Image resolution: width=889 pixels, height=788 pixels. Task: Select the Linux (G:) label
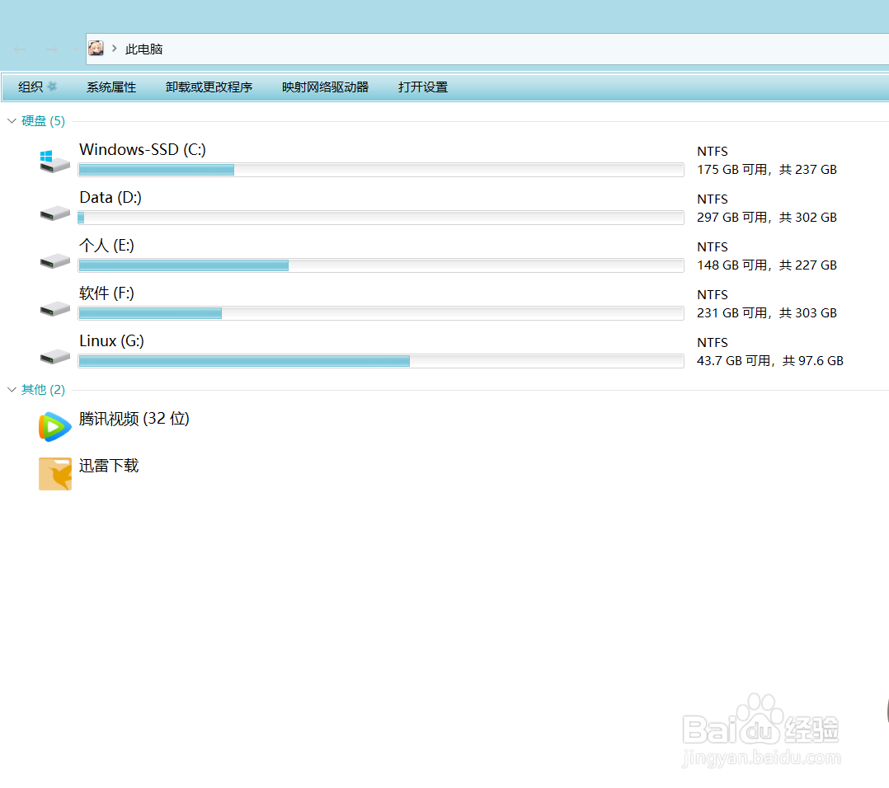point(111,341)
